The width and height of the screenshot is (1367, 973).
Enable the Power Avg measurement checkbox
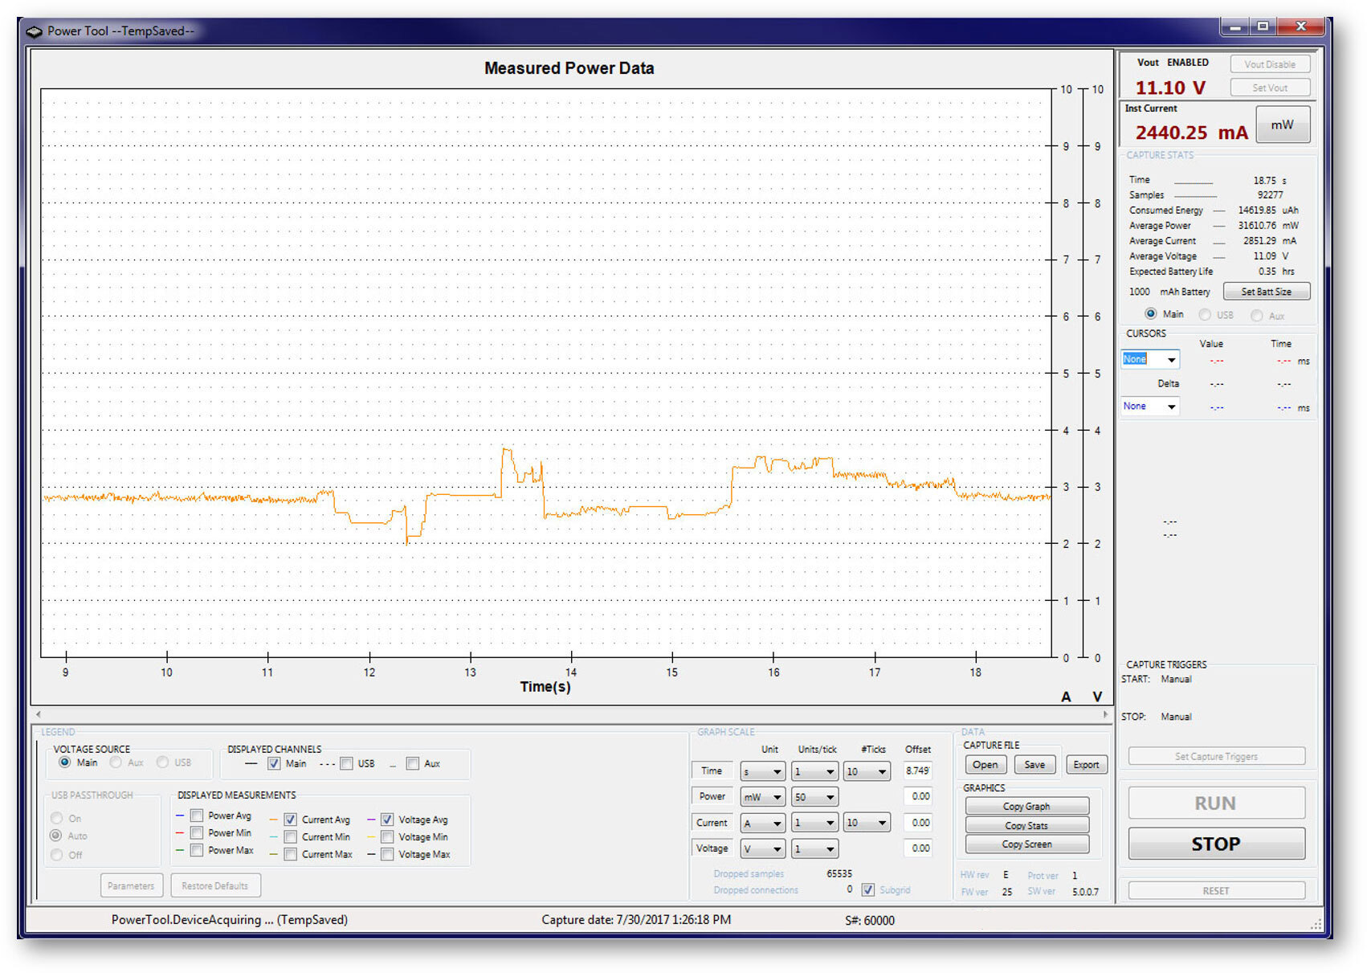[197, 816]
